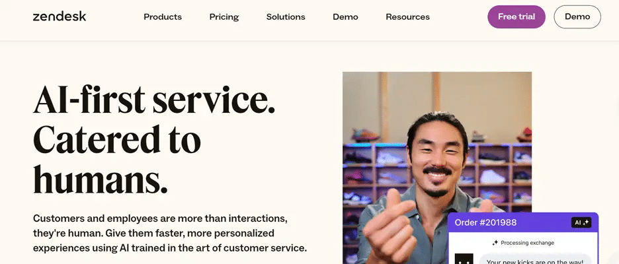
Task: Click the 'Your new kicks' chat bubble
Action: pyautogui.click(x=535, y=259)
